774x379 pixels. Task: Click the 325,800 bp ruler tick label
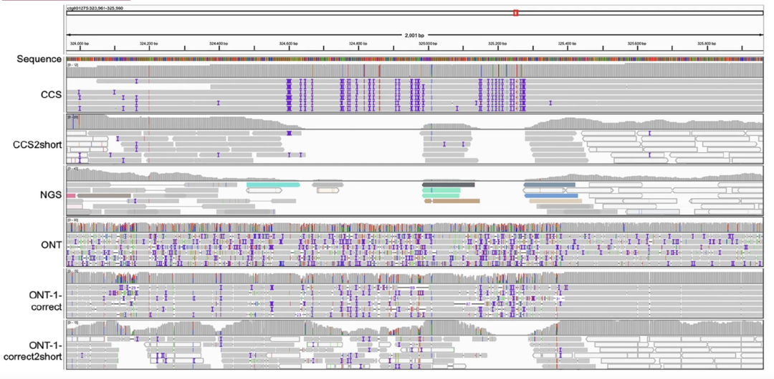[707, 44]
